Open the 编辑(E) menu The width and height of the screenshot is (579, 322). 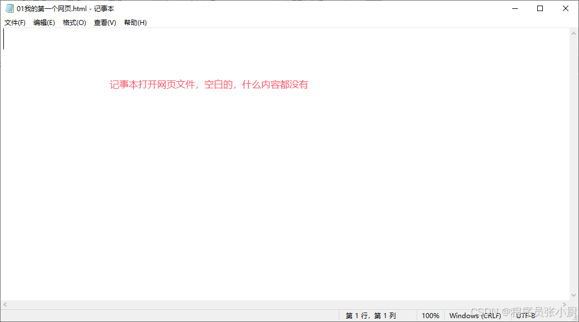(44, 22)
